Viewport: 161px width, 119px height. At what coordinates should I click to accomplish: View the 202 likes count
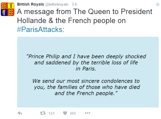(x=73, y=113)
